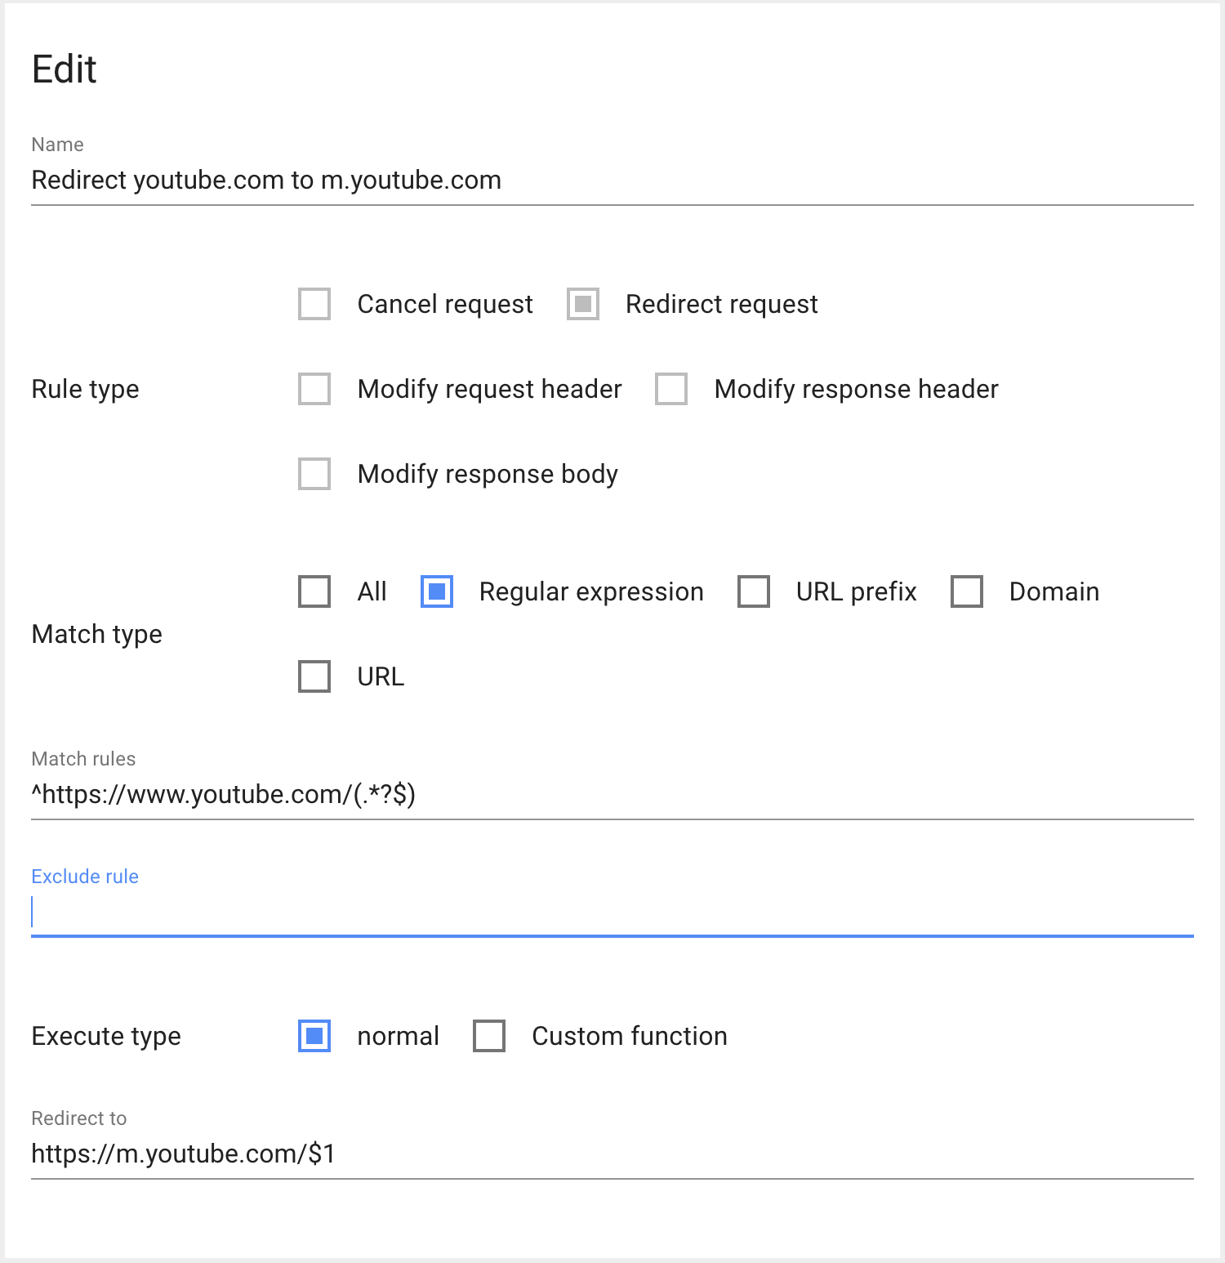Set match type to Domain
The width and height of the screenshot is (1225, 1263).
coord(967,591)
